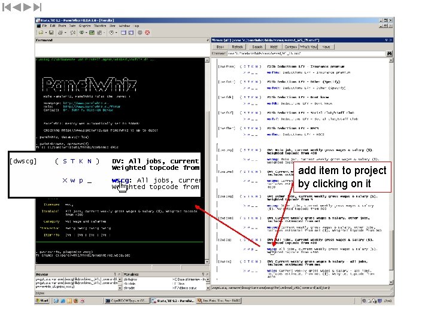This screenshot has height=323, width=431.
Task: Click the Refresh button in Viewer
Action: coord(237,47)
